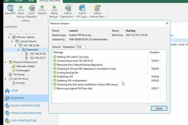Open the Add to Backup dropdown arrow
The width and height of the screenshot is (188, 125).
pos(59,17)
